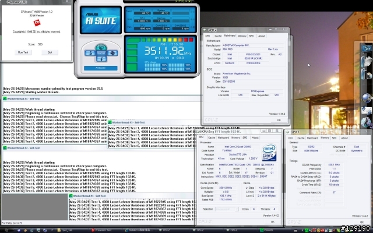Click documents icon in right-side dock
This screenshot has height=233, width=373.
367,62
